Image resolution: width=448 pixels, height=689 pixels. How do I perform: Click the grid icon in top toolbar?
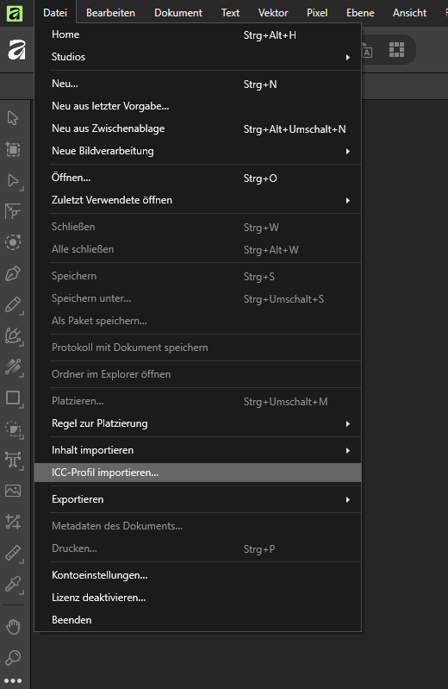[396, 50]
